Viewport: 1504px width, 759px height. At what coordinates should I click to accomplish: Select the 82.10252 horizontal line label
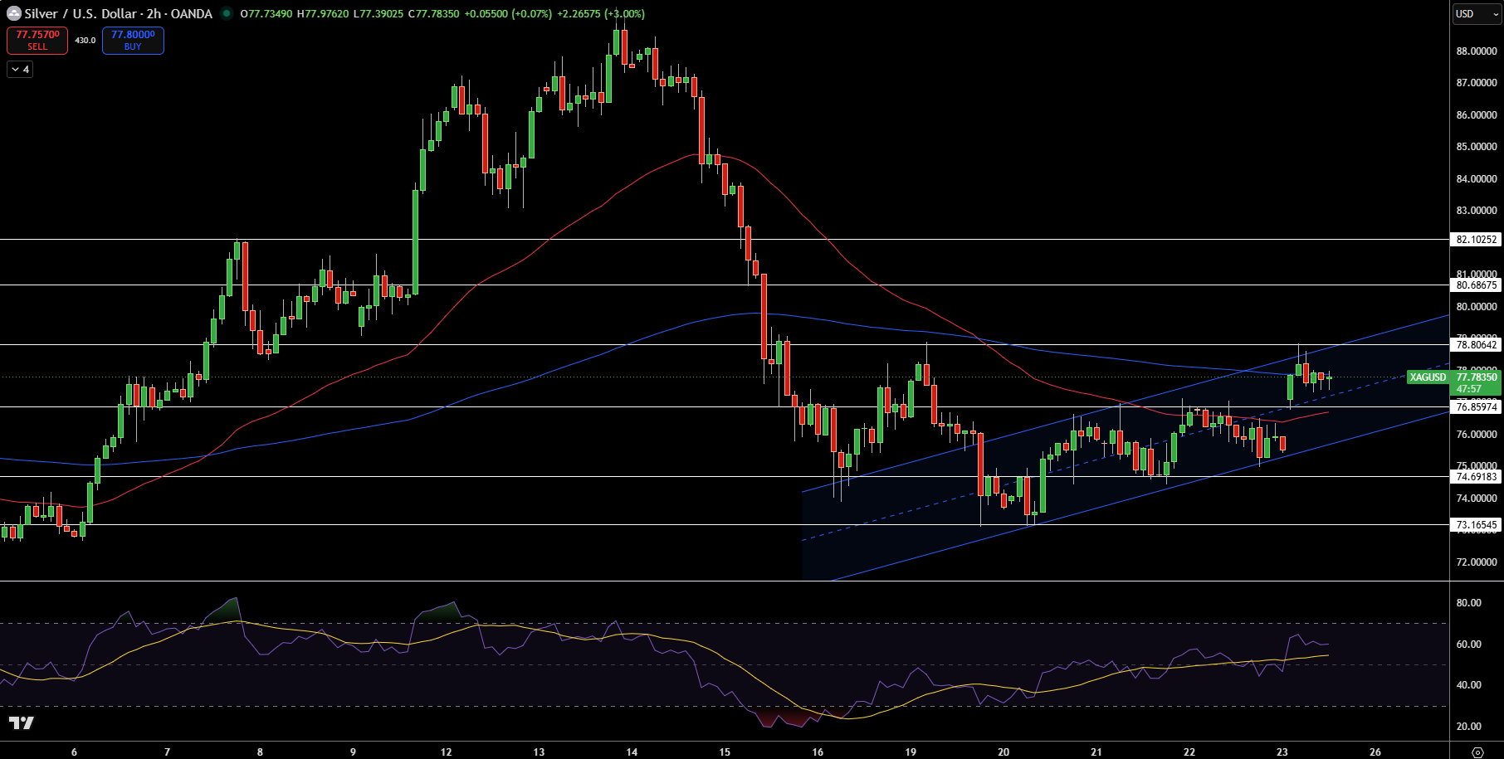(x=1477, y=240)
